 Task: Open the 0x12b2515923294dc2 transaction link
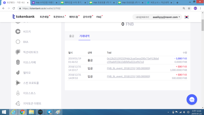[133, 60]
